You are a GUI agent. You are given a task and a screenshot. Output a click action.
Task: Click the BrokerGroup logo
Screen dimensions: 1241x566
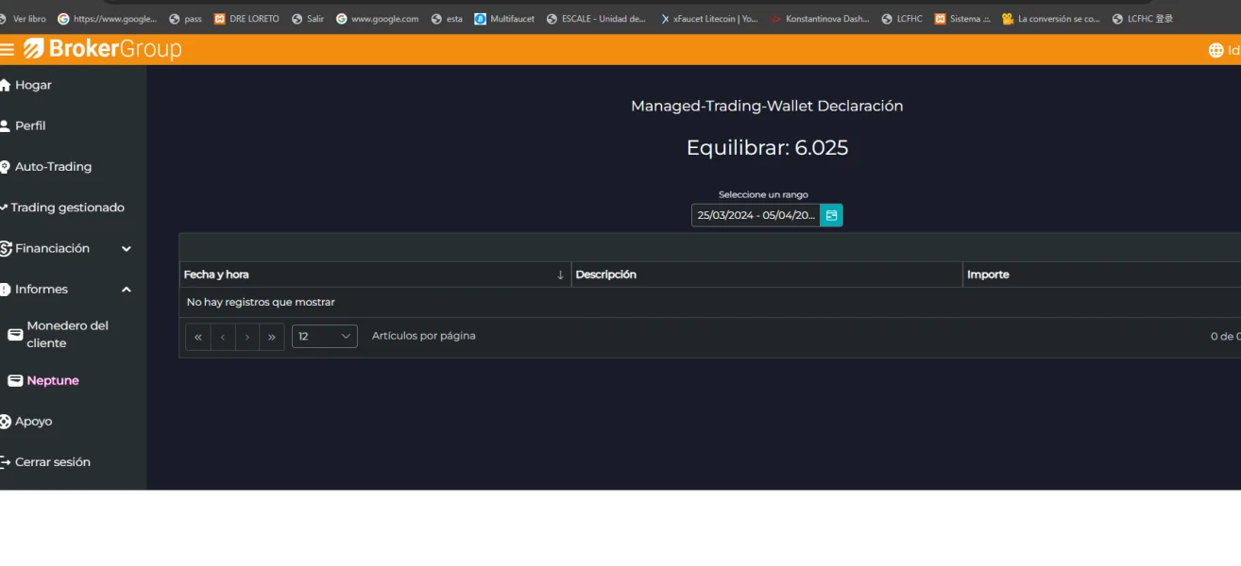[x=102, y=49]
